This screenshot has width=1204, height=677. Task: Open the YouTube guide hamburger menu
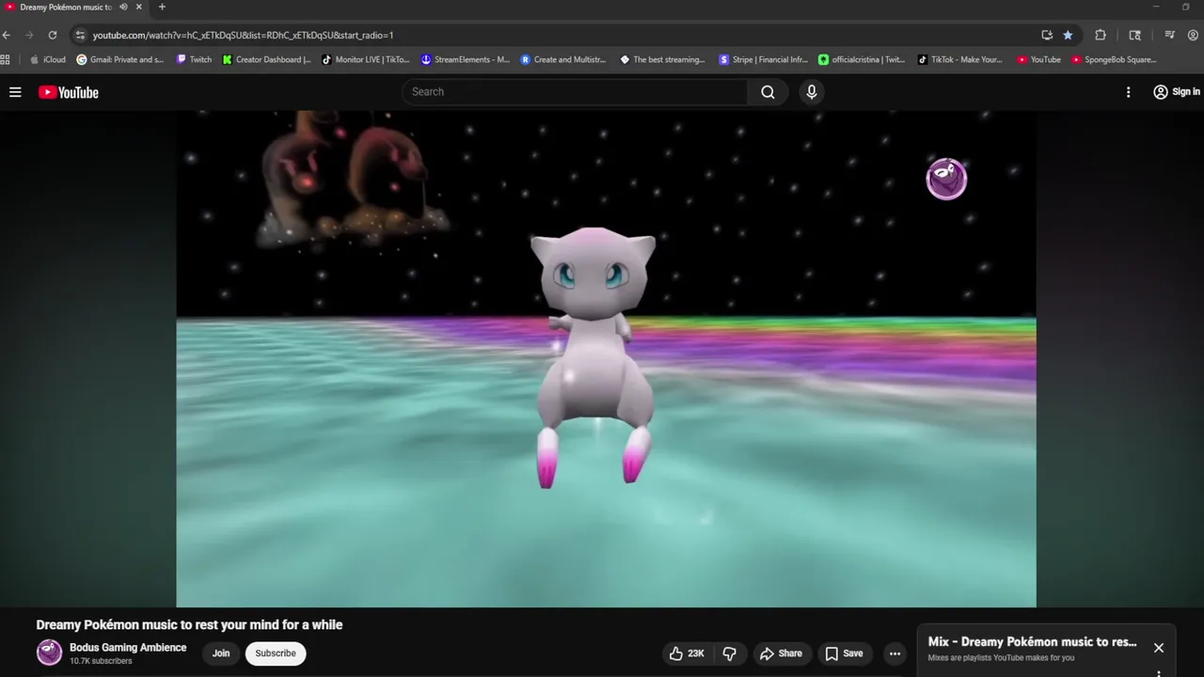tap(15, 92)
